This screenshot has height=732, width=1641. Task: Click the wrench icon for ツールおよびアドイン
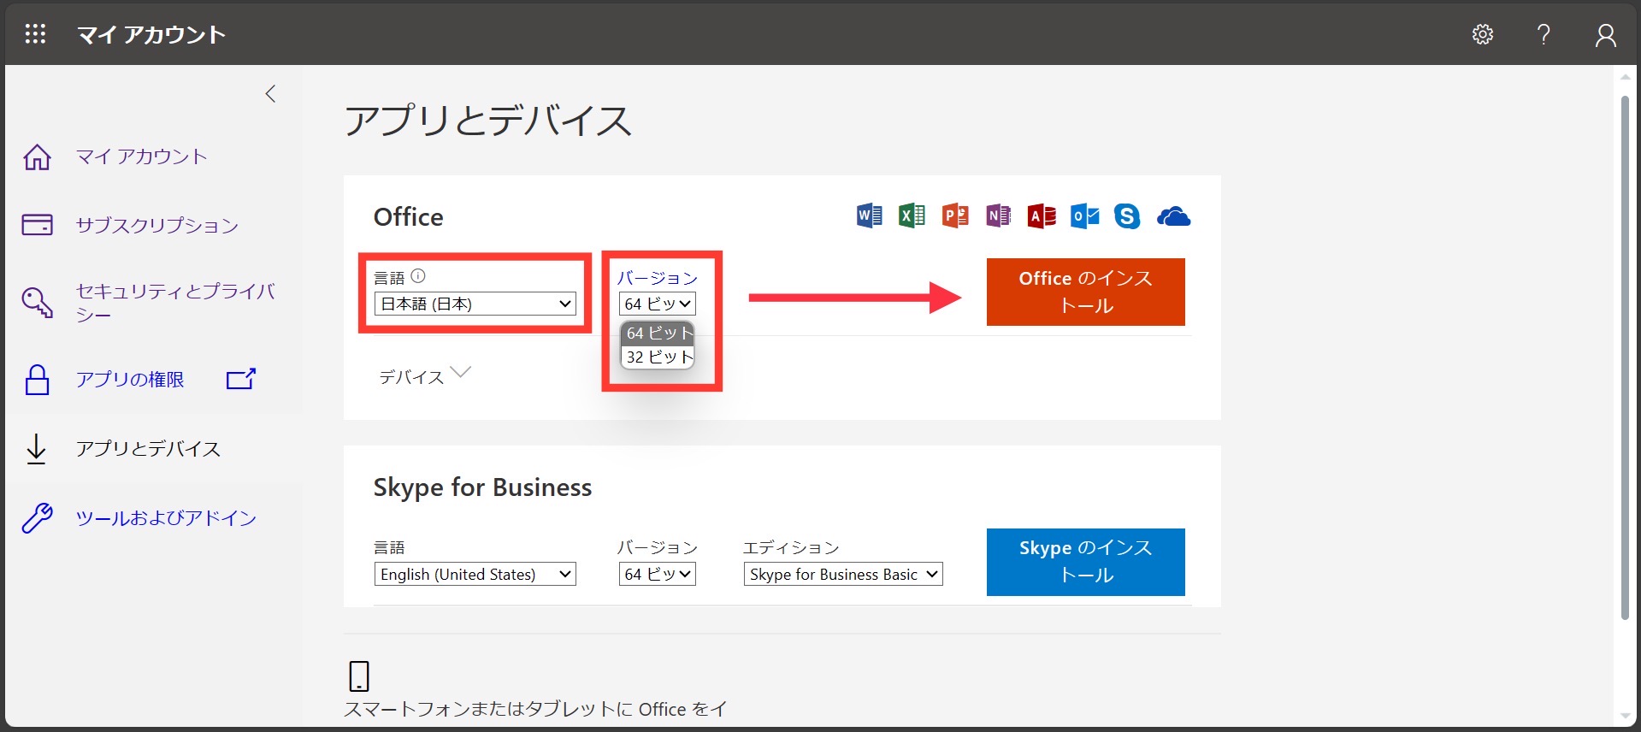[x=37, y=518]
